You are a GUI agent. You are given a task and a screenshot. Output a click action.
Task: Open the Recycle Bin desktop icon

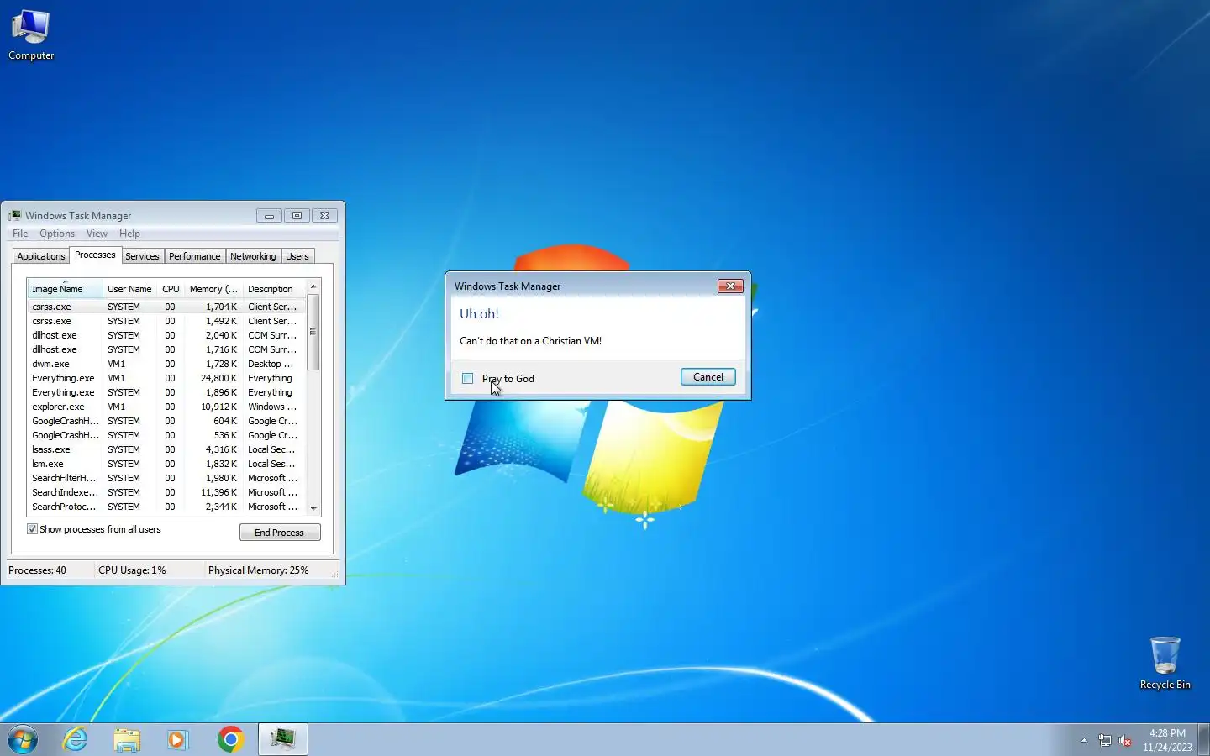[x=1165, y=663]
